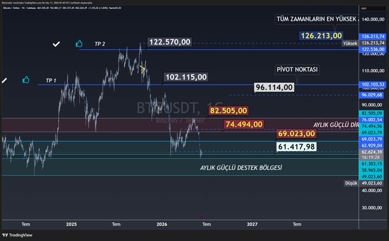Select the 102.103,53 price scale tag
389x241 pixels.
(x=373, y=85)
